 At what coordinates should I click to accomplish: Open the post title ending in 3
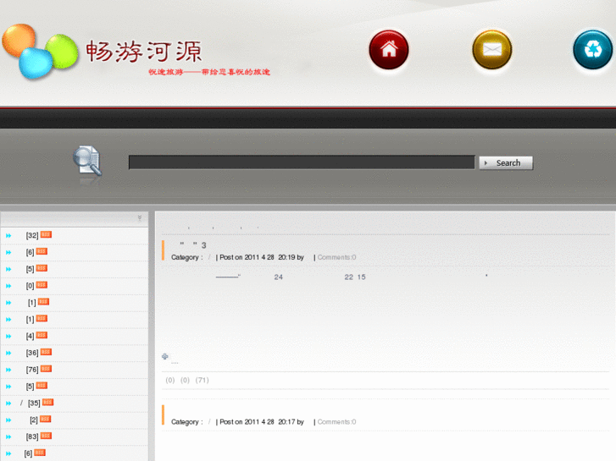(x=192, y=245)
